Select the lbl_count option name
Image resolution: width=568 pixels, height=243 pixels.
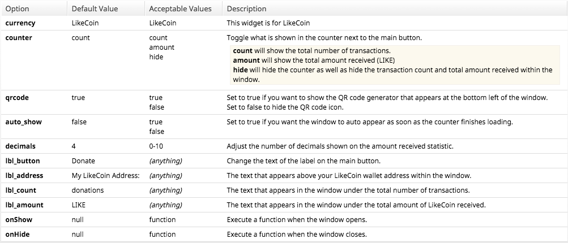[x=20, y=190]
